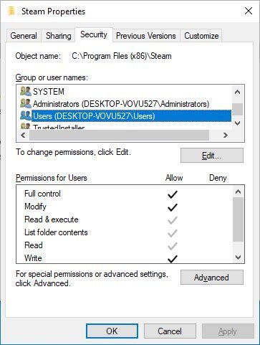Switch to the Customize tab
Image resolution: width=260 pixels, height=345 pixels.
[x=201, y=36]
